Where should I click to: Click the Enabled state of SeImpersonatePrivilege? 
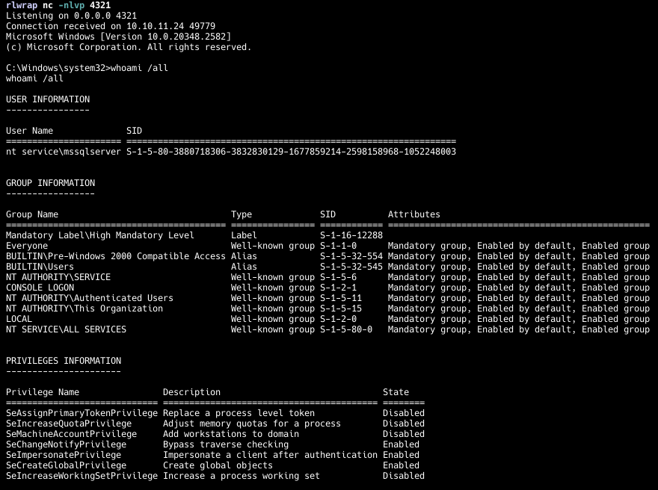click(401, 455)
